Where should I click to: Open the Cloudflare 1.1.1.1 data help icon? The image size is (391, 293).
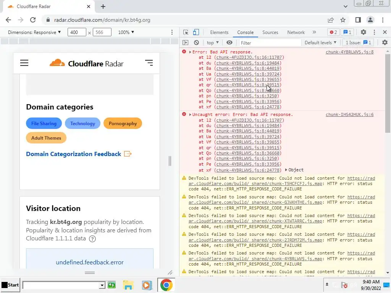point(92,239)
